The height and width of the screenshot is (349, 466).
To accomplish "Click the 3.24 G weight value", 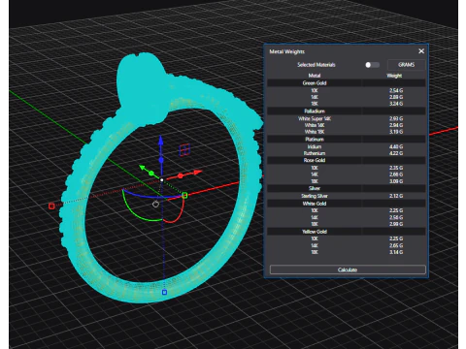I will click(x=396, y=104).
